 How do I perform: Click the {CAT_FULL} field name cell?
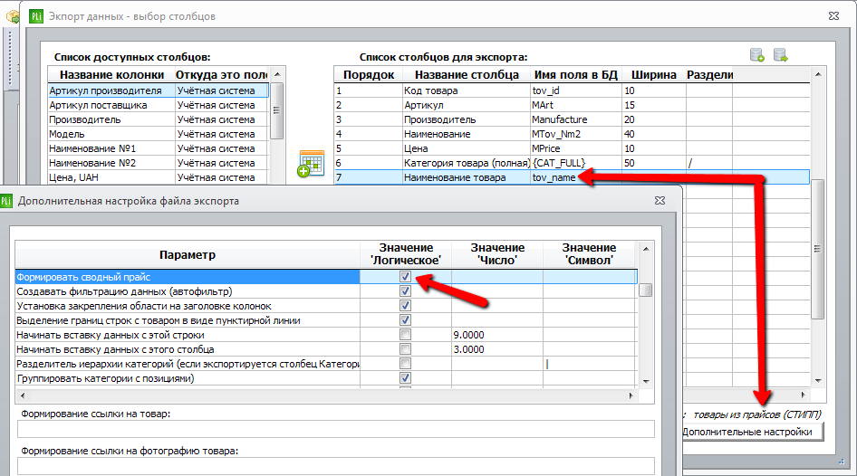tap(576, 163)
